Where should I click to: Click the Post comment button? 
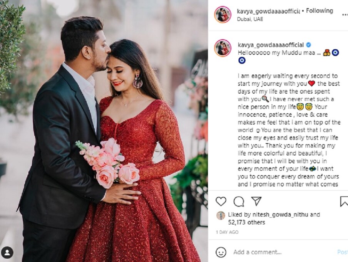point(343,252)
